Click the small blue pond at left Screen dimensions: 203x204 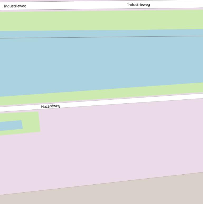(11, 126)
